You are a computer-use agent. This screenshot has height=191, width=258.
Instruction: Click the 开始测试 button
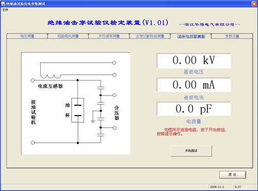point(191,151)
